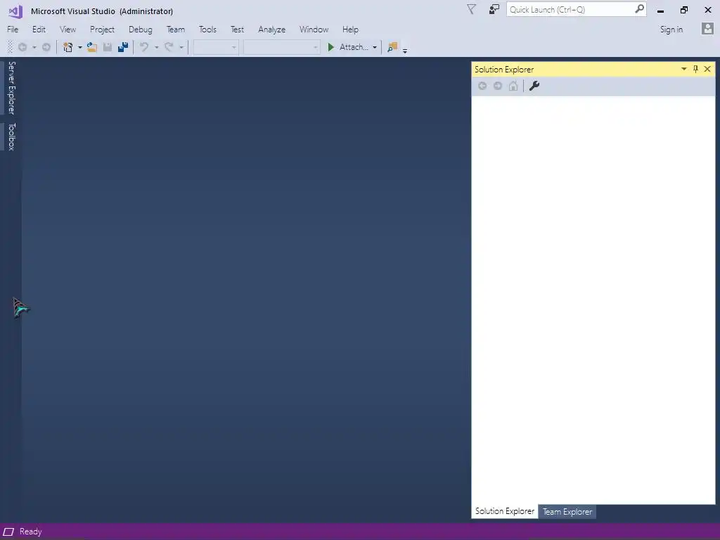Open the Send Feedback icon
Screen dimensions: 720x540
pos(494,9)
